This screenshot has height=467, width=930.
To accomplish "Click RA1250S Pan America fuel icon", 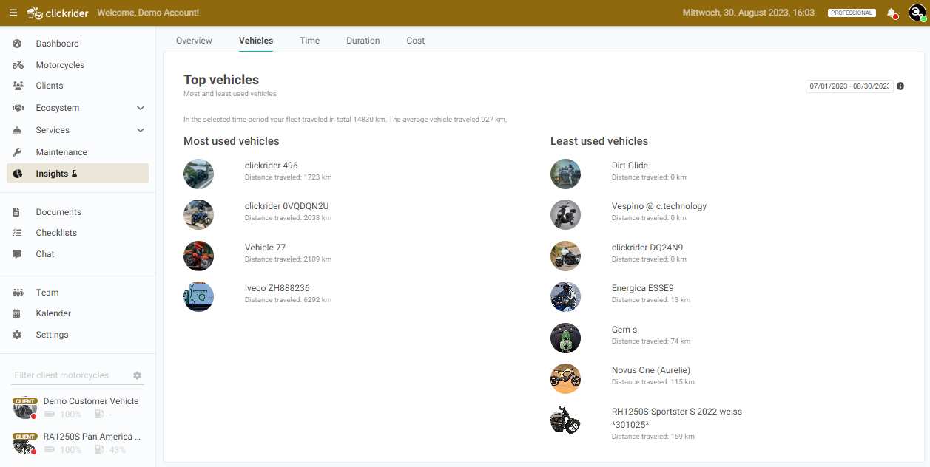I will (100, 450).
